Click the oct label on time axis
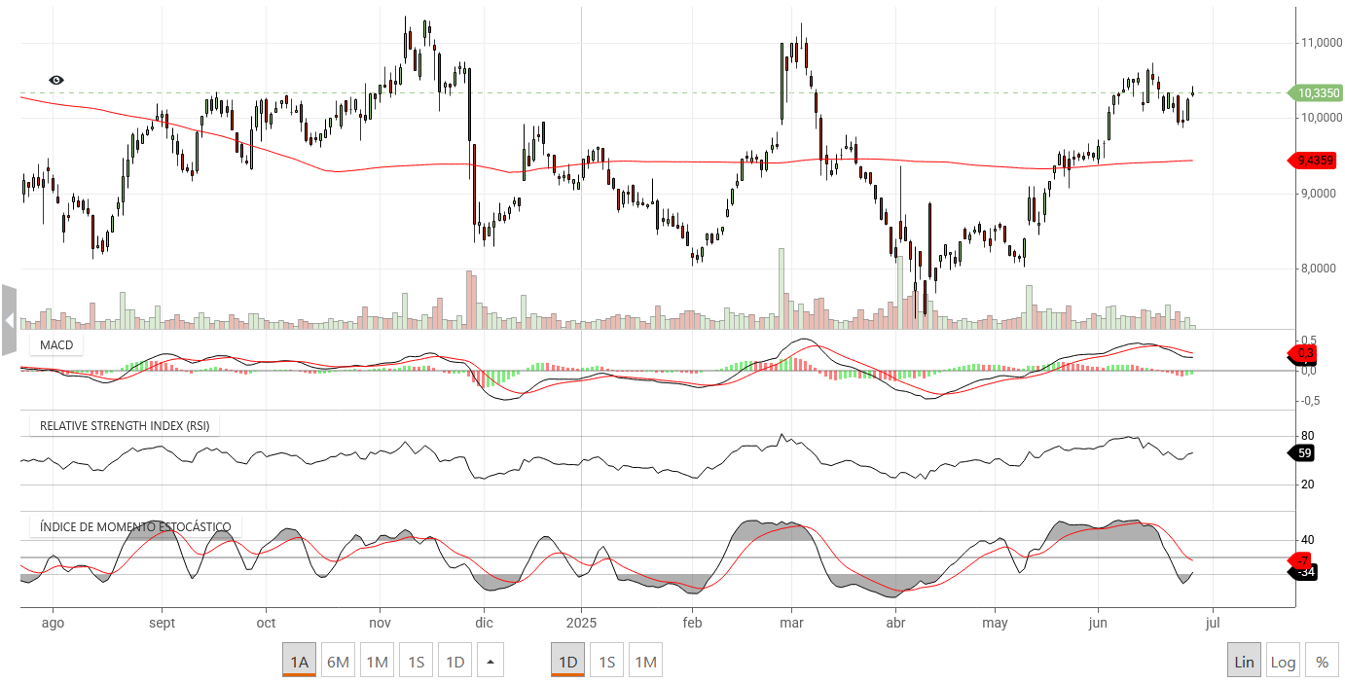The image size is (1345, 683). (x=266, y=623)
